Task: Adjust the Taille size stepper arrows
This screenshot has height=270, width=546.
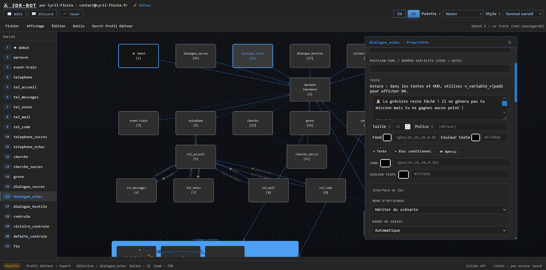Action: [407, 126]
